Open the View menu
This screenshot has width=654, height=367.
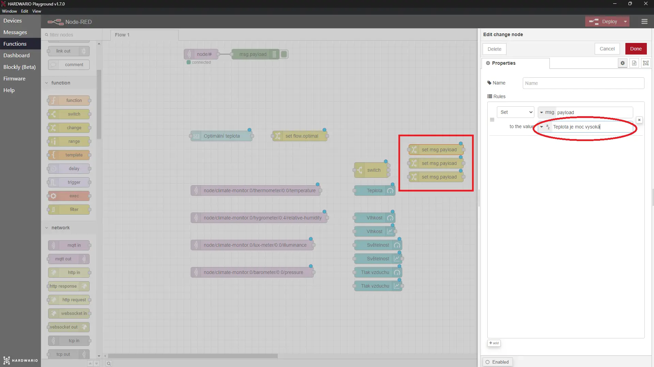37,11
